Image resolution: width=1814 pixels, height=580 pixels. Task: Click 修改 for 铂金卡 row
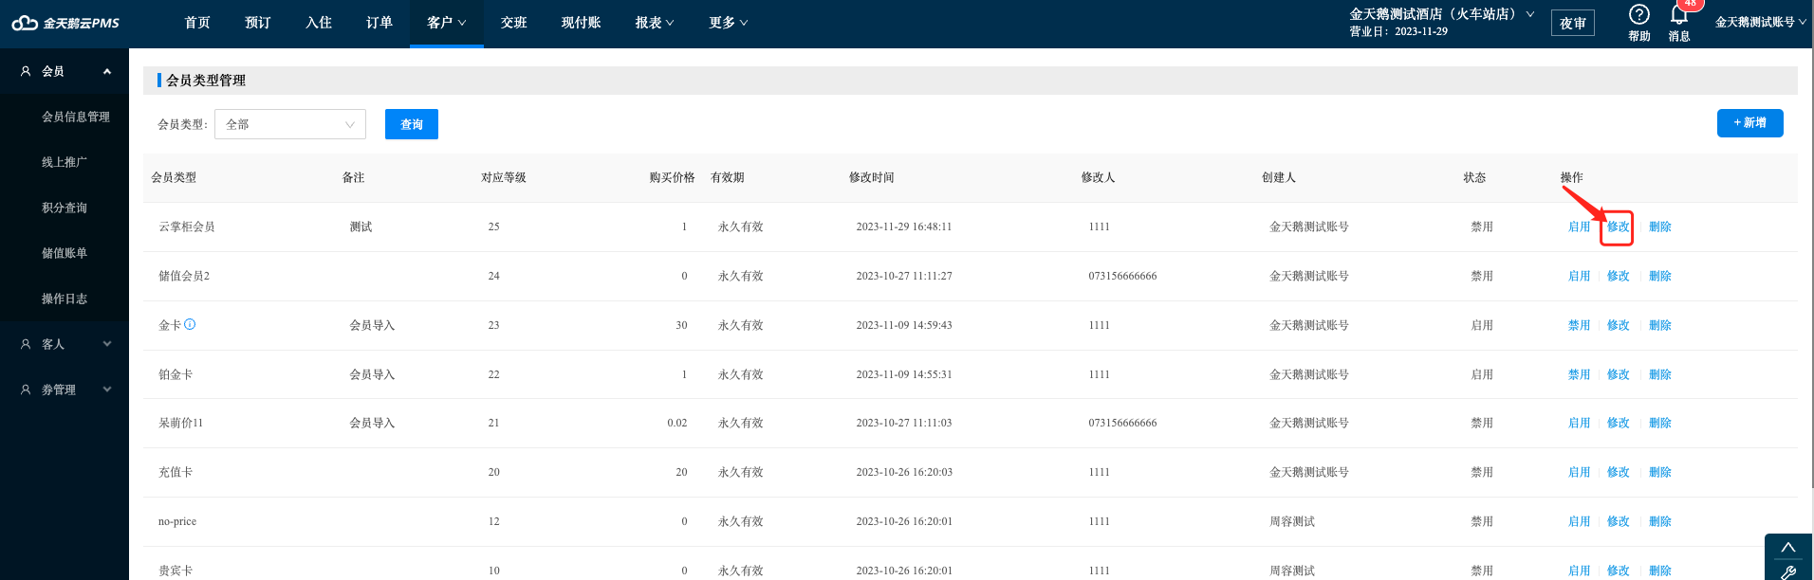(1618, 374)
